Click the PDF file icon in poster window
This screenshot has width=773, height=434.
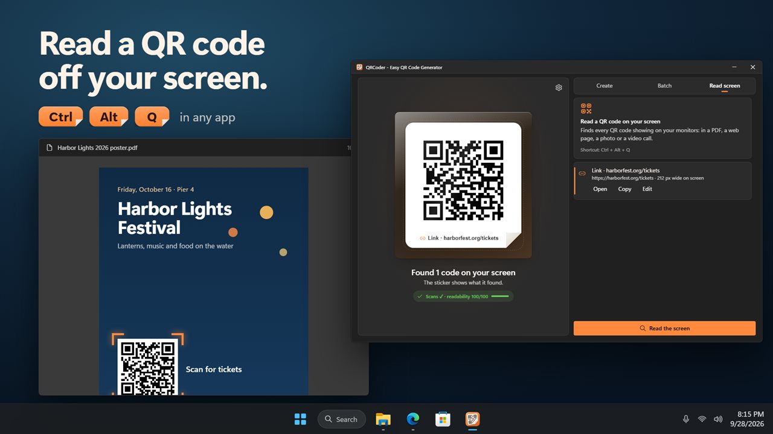(x=50, y=148)
